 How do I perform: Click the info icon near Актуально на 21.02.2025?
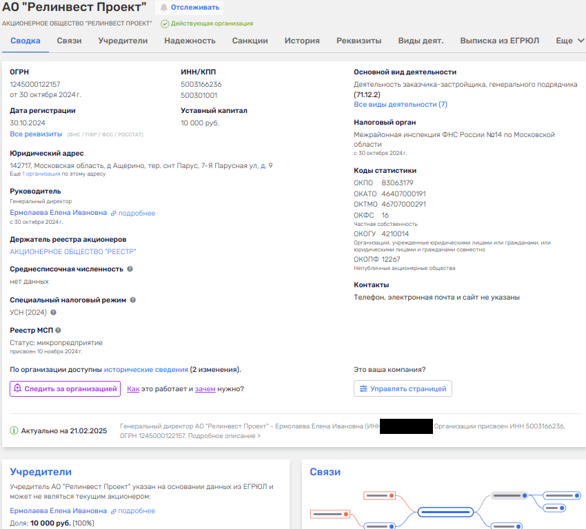(14, 431)
